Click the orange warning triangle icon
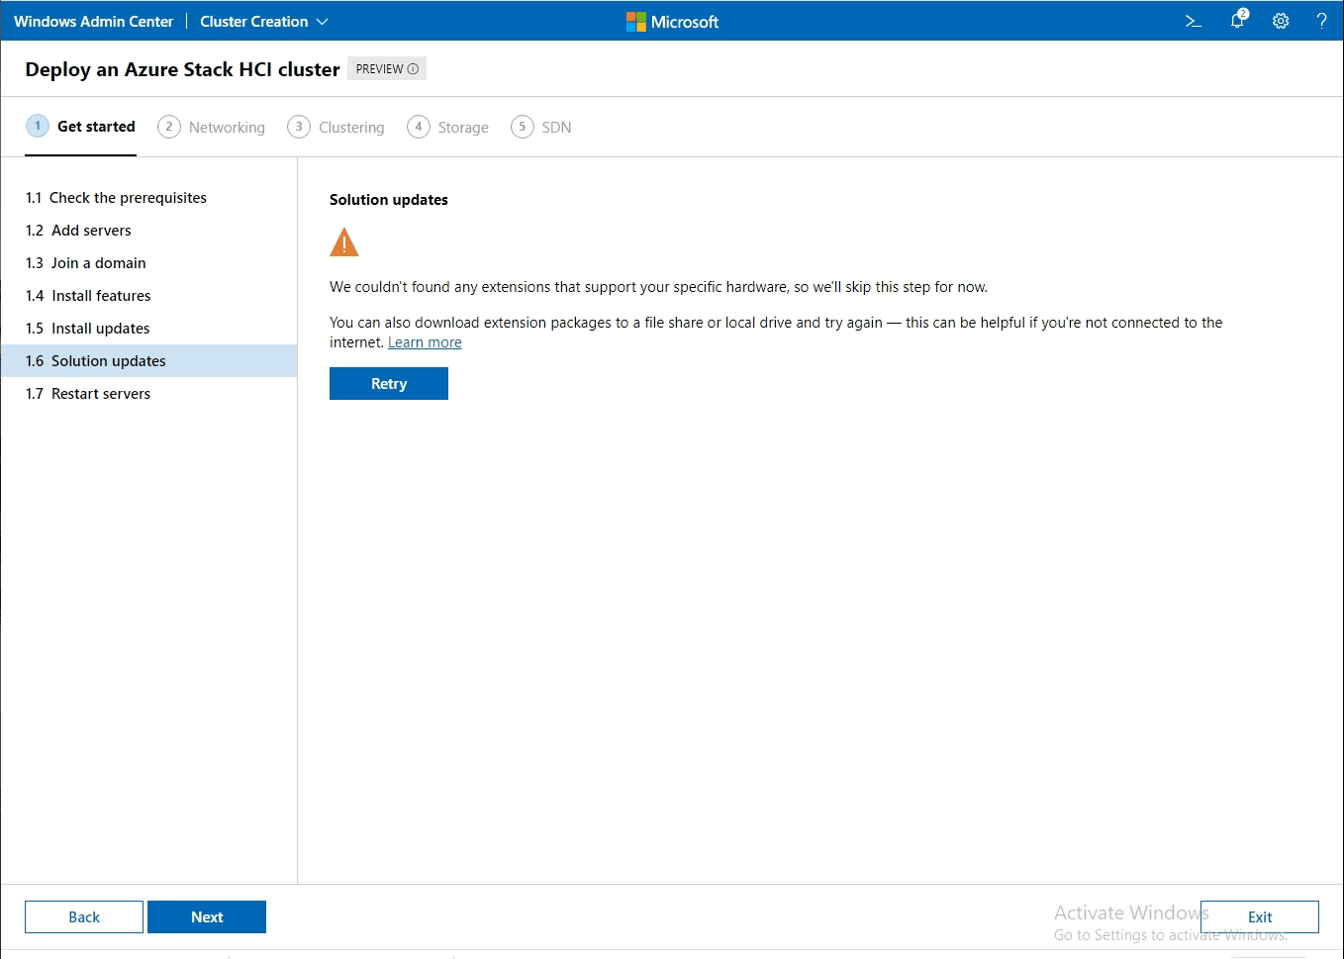 (x=343, y=242)
